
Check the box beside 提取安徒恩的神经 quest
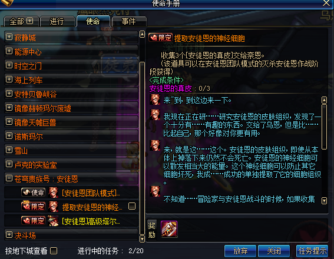tap(132, 206)
